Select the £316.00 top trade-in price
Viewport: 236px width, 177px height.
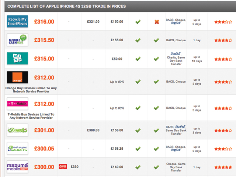(x=44, y=22)
